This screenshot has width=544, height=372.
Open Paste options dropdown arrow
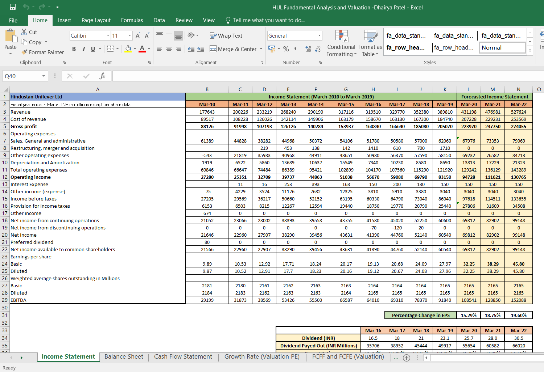point(11,54)
